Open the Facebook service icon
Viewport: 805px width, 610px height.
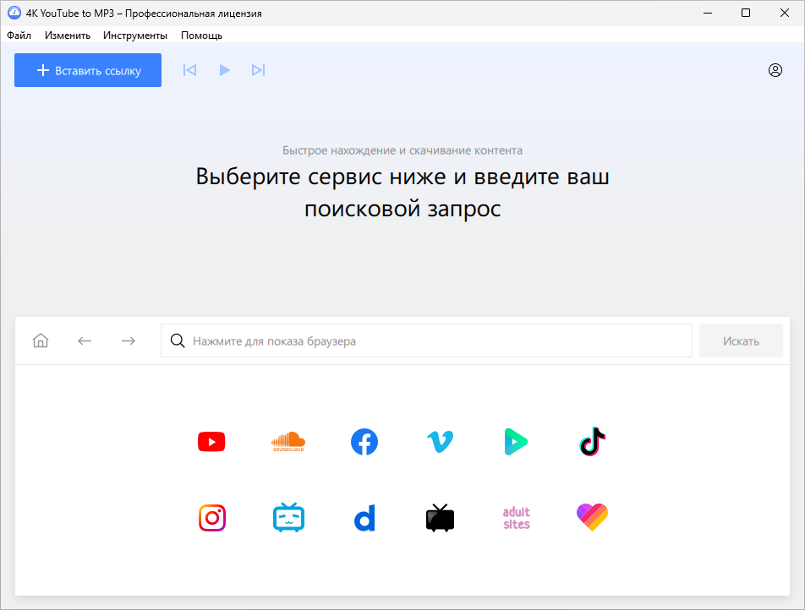(364, 441)
